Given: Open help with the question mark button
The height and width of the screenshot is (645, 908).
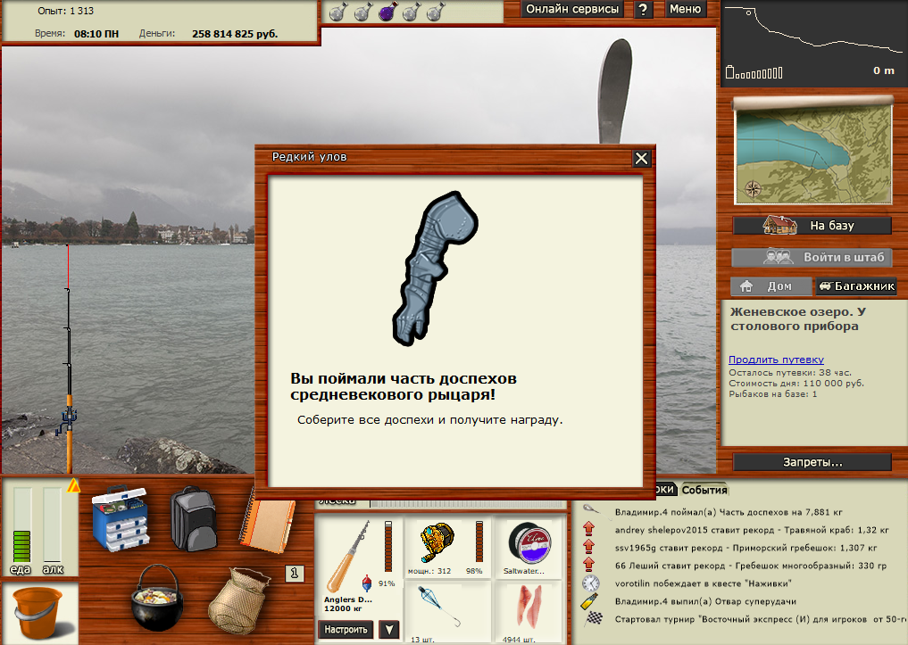Looking at the screenshot, I should point(643,9).
